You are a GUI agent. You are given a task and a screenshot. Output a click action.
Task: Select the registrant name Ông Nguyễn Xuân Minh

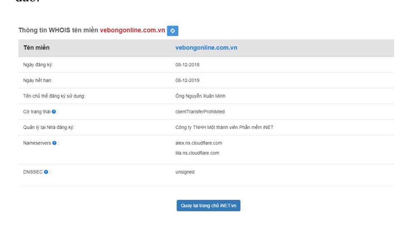coord(200,96)
